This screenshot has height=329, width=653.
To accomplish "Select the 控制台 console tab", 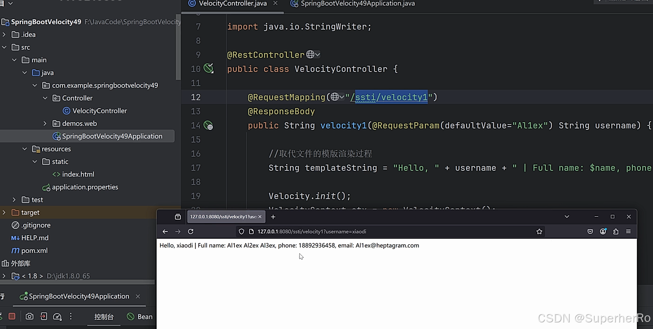I will [104, 317].
